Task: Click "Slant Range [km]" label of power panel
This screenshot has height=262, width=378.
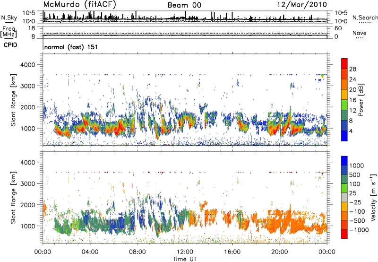Action: [x=13, y=100]
